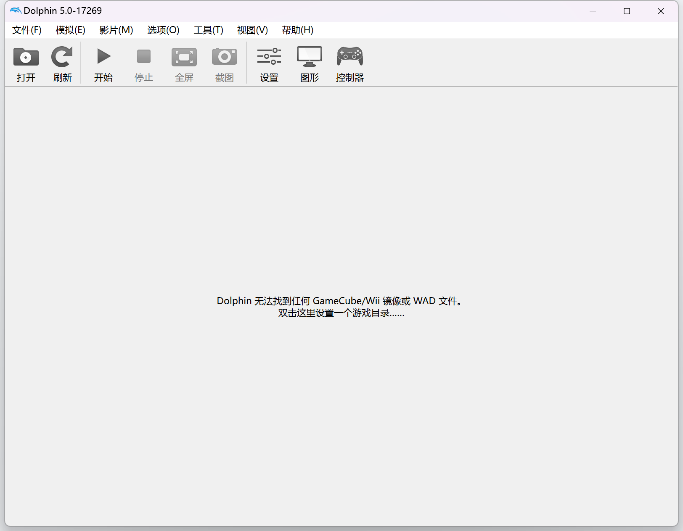Start emulation with the 开始 play button
Viewport: 683px width, 531px height.
point(103,56)
